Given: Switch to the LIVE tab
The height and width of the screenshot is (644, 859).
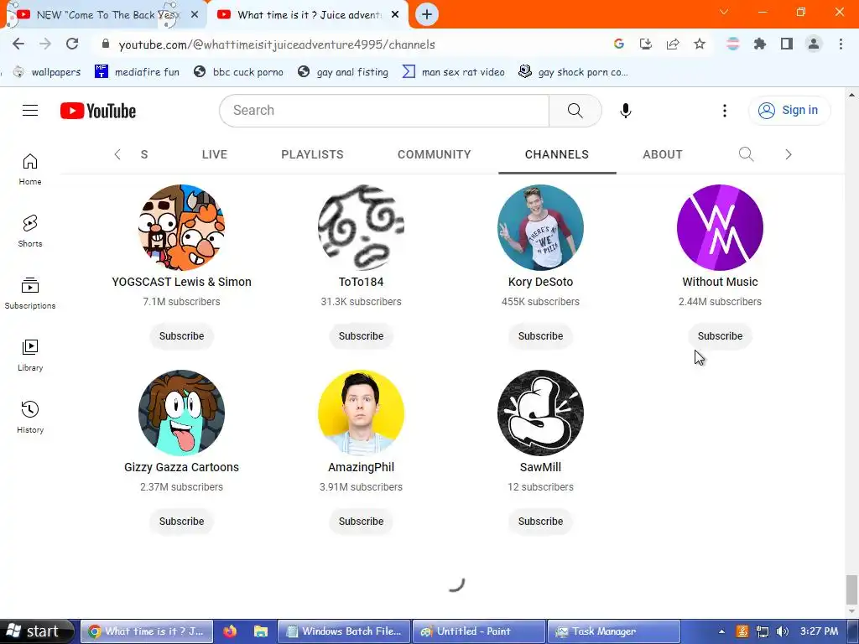Looking at the screenshot, I should pos(214,154).
